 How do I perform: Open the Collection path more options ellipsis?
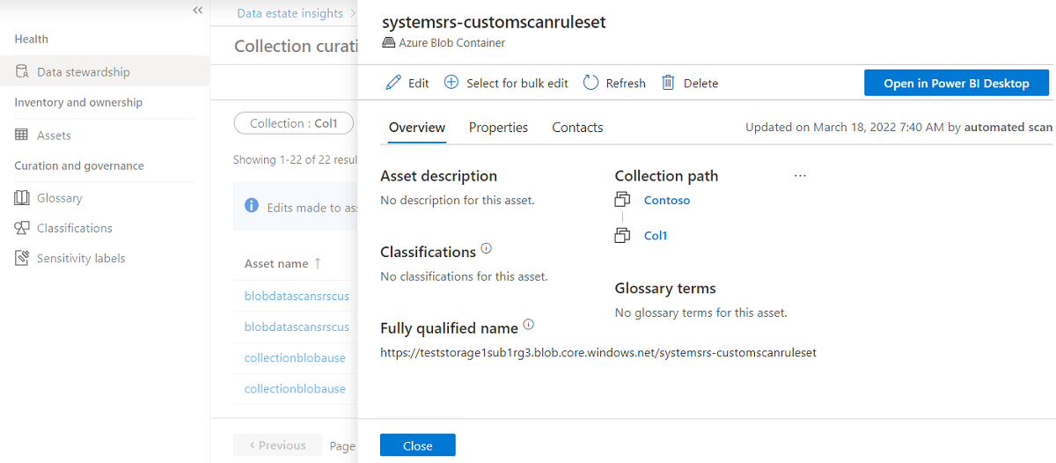(x=800, y=176)
